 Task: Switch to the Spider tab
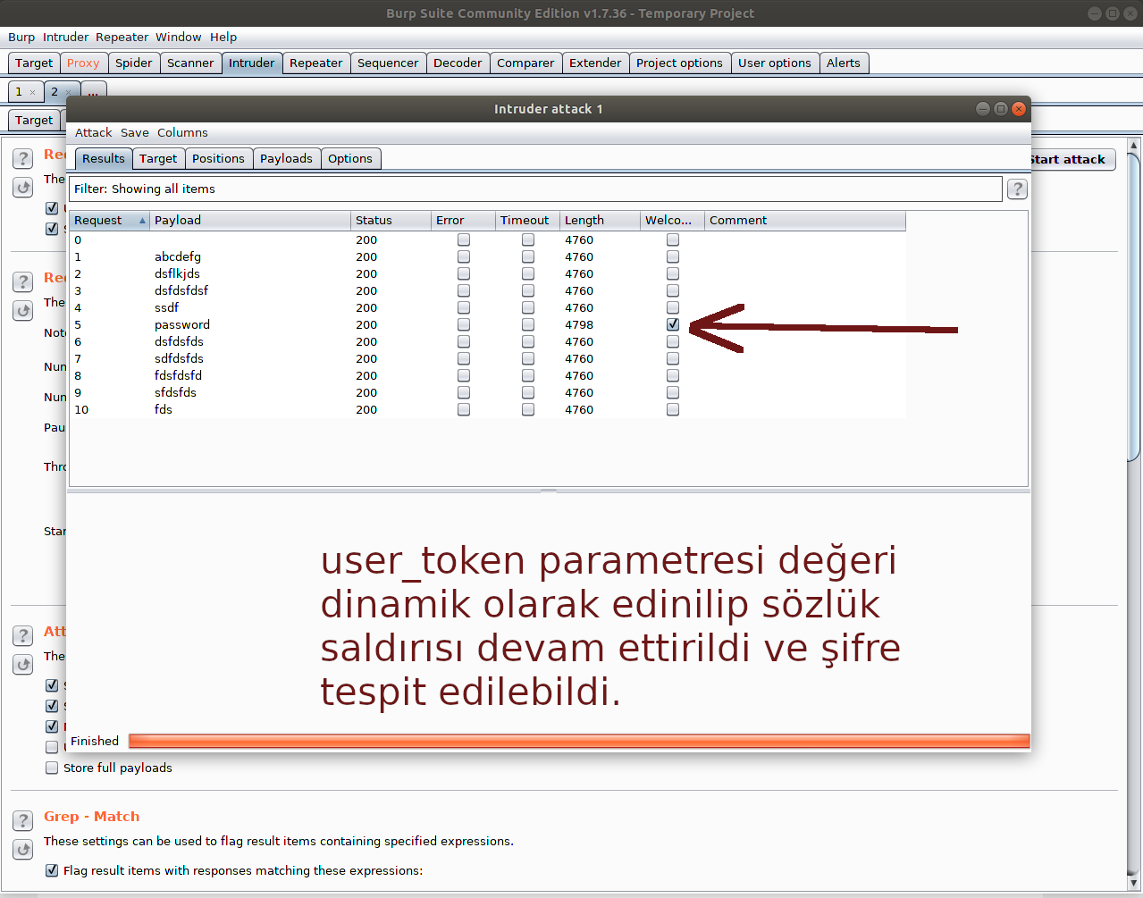click(x=134, y=63)
